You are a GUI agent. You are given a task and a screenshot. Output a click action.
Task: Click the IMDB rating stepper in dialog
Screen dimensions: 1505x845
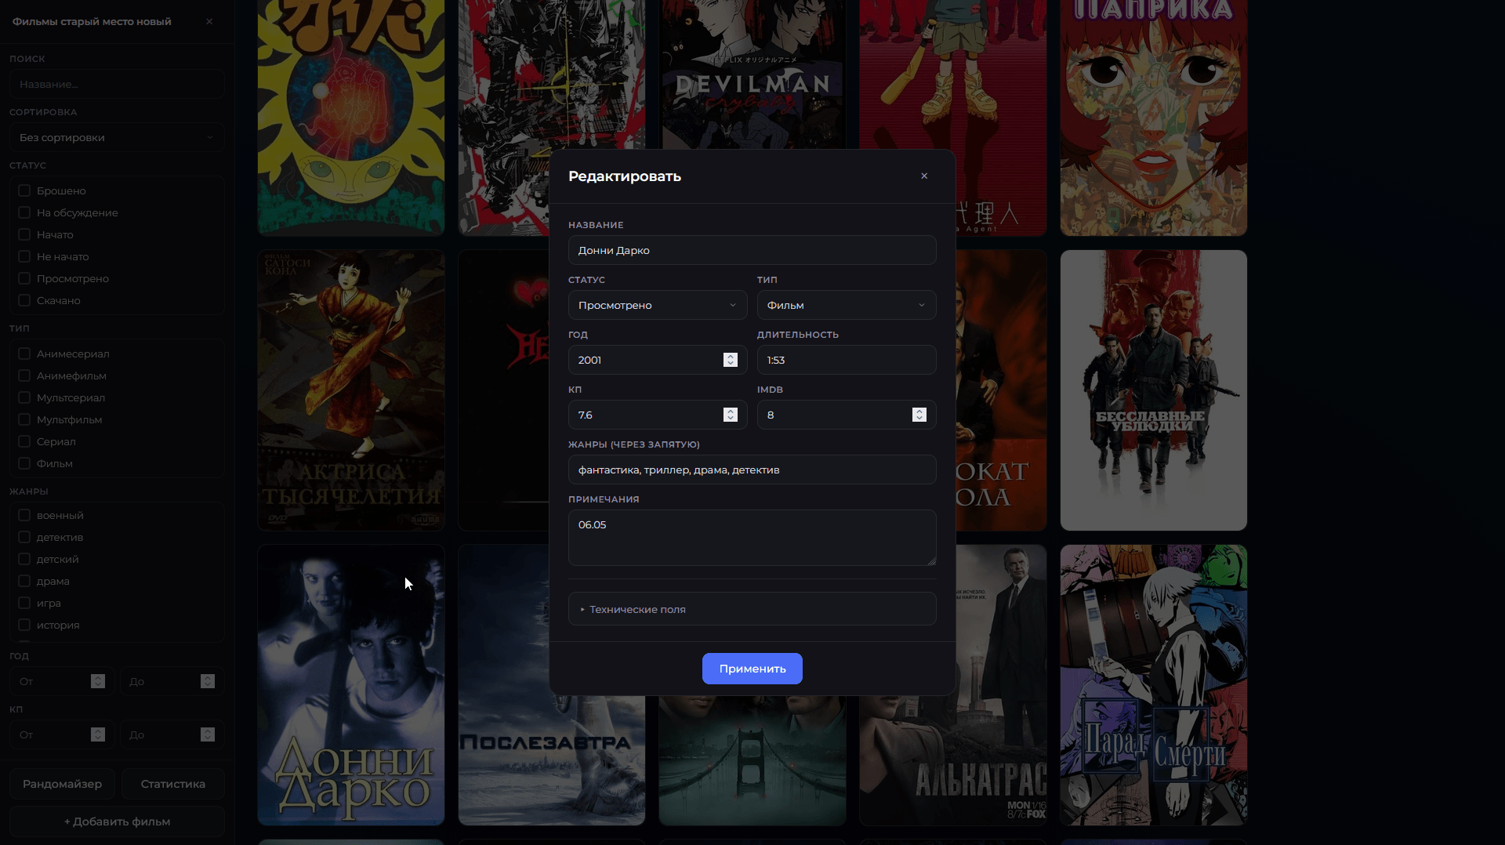[919, 415]
